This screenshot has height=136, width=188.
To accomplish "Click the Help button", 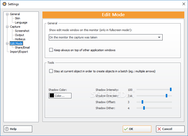I will coord(18,129).
